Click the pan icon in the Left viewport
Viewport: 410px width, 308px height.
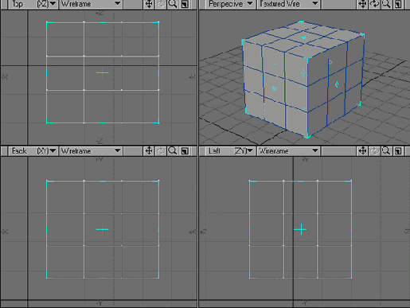pyautogui.click(x=362, y=151)
